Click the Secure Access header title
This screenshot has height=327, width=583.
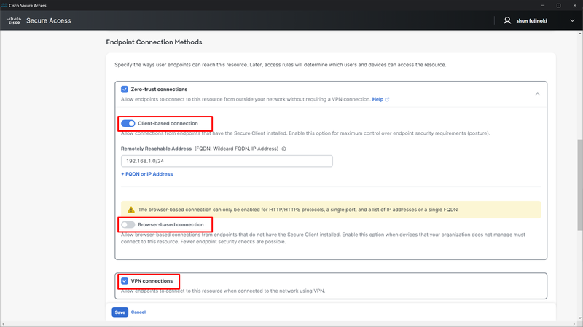click(48, 20)
